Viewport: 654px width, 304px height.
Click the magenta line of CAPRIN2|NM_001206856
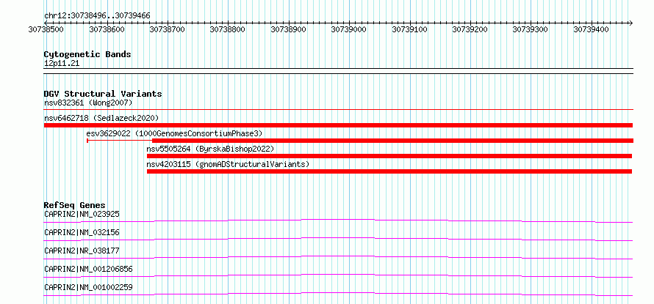(x=338, y=275)
